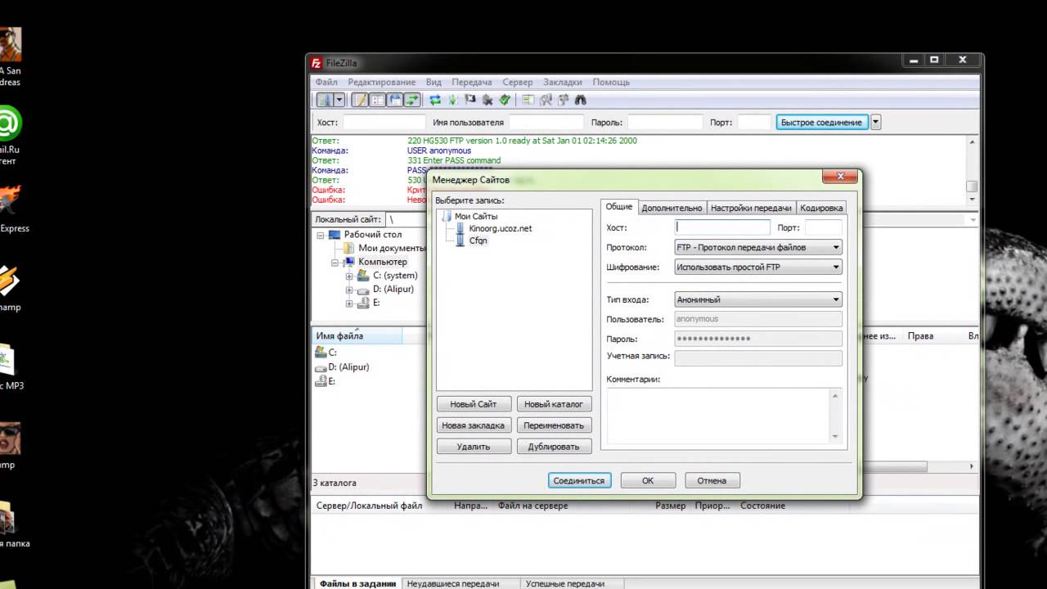Click the Быстрое соединение button
This screenshot has height=589, width=1047.
(x=821, y=122)
